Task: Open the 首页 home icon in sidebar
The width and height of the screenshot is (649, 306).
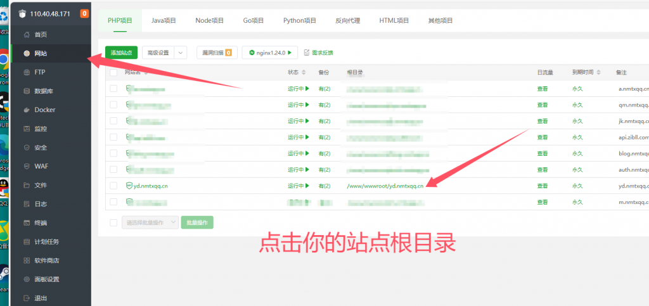Action: (x=27, y=35)
